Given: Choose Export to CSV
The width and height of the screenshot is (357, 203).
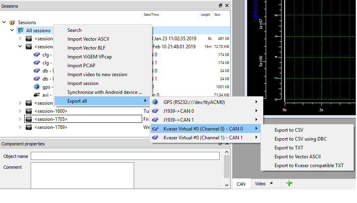Looking at the screenshot, I should pos(307,130).
